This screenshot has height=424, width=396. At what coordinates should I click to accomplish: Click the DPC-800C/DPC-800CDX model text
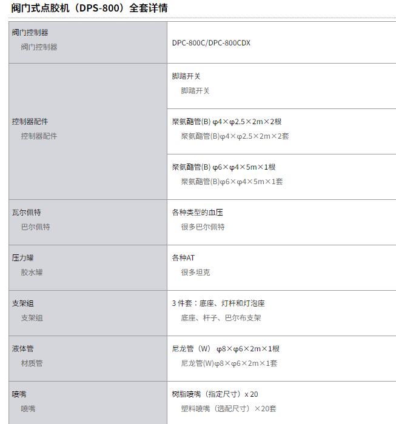point(211,43)
